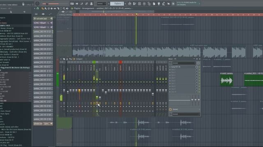Select the small green audio clip in Playlist
The width and height of the screenshot is (263, 147).
(x=226, y=79)
